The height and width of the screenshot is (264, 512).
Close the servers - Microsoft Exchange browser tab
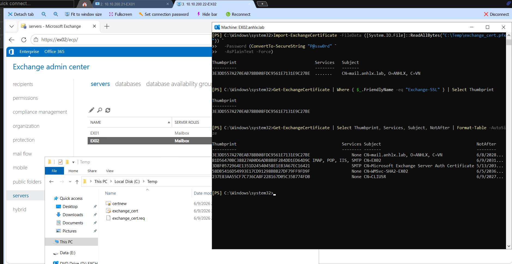pyautogui.click(x=94, y=26)
